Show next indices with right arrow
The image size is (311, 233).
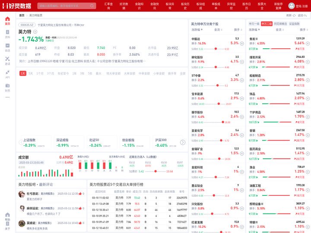tap(182, 142)
